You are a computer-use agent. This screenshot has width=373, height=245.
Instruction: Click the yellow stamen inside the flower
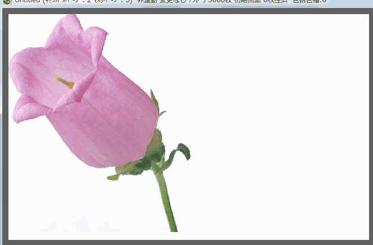pyautogui.click(x=64, y=82)
